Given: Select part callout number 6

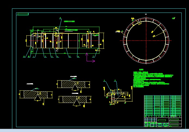Looking at the screenshot, I should point(78,57).
